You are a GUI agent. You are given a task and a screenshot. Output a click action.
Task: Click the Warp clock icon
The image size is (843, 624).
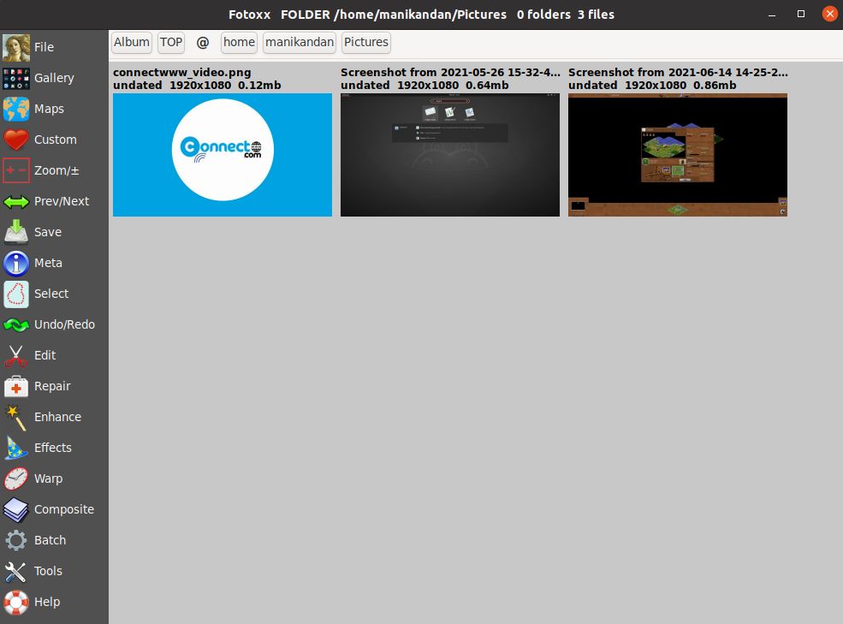click(16, 478)
